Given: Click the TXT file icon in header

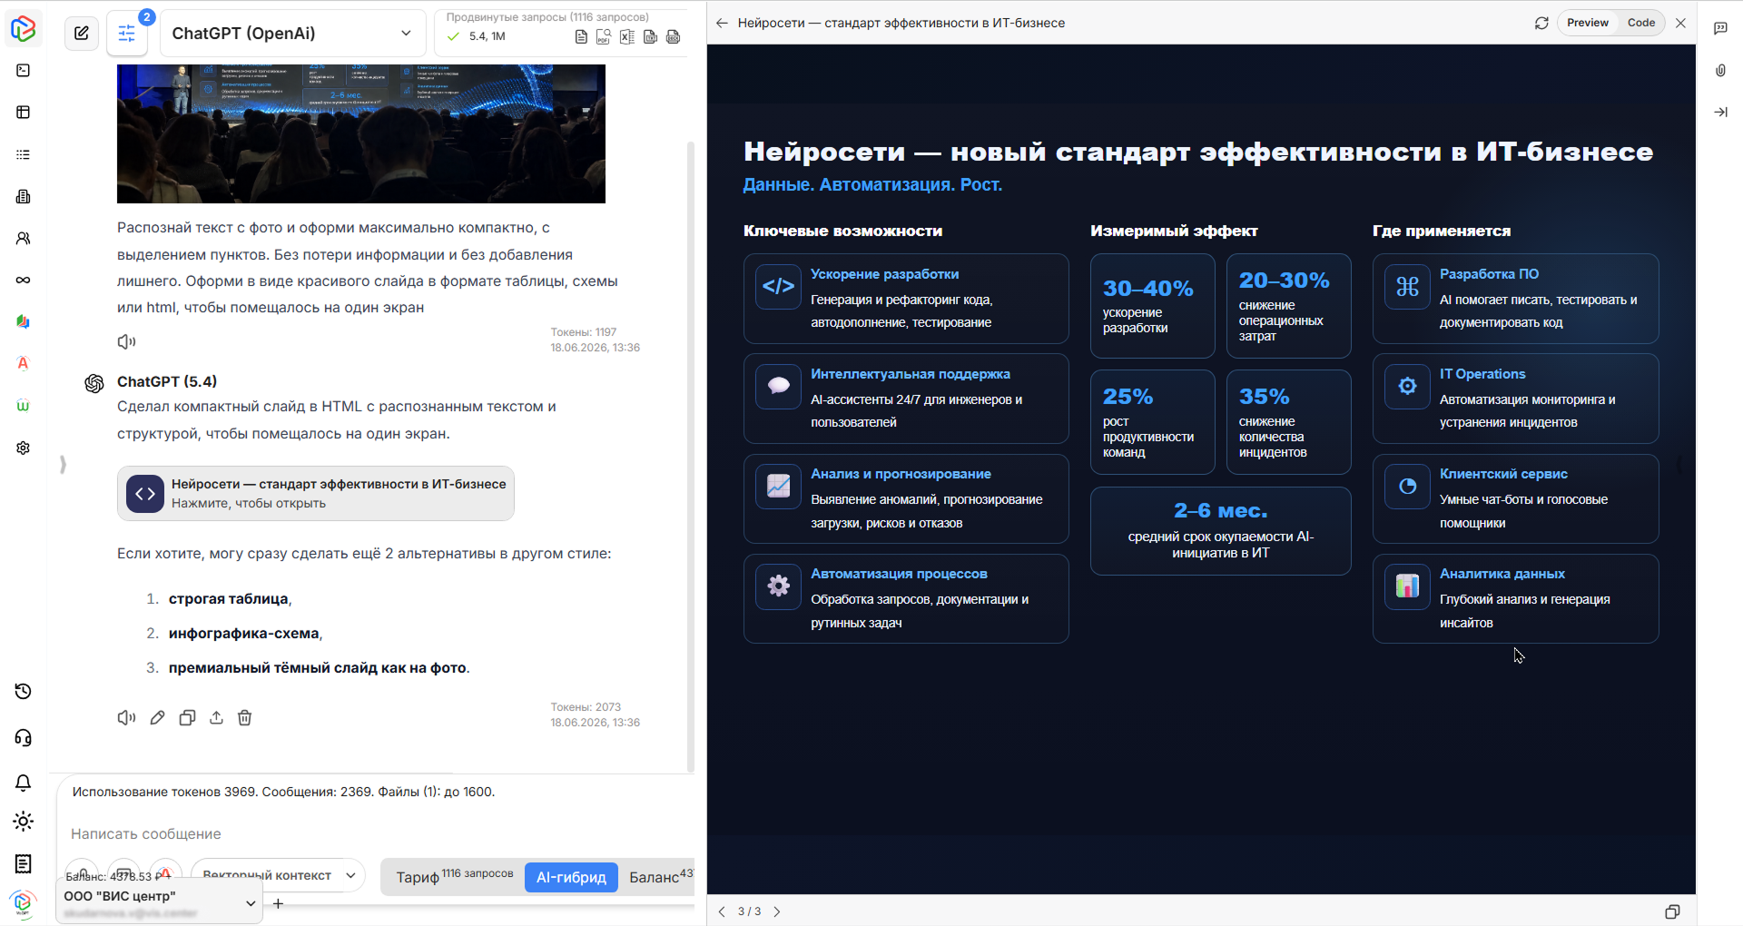Looking at the screenshot, I should pos(650,36).
